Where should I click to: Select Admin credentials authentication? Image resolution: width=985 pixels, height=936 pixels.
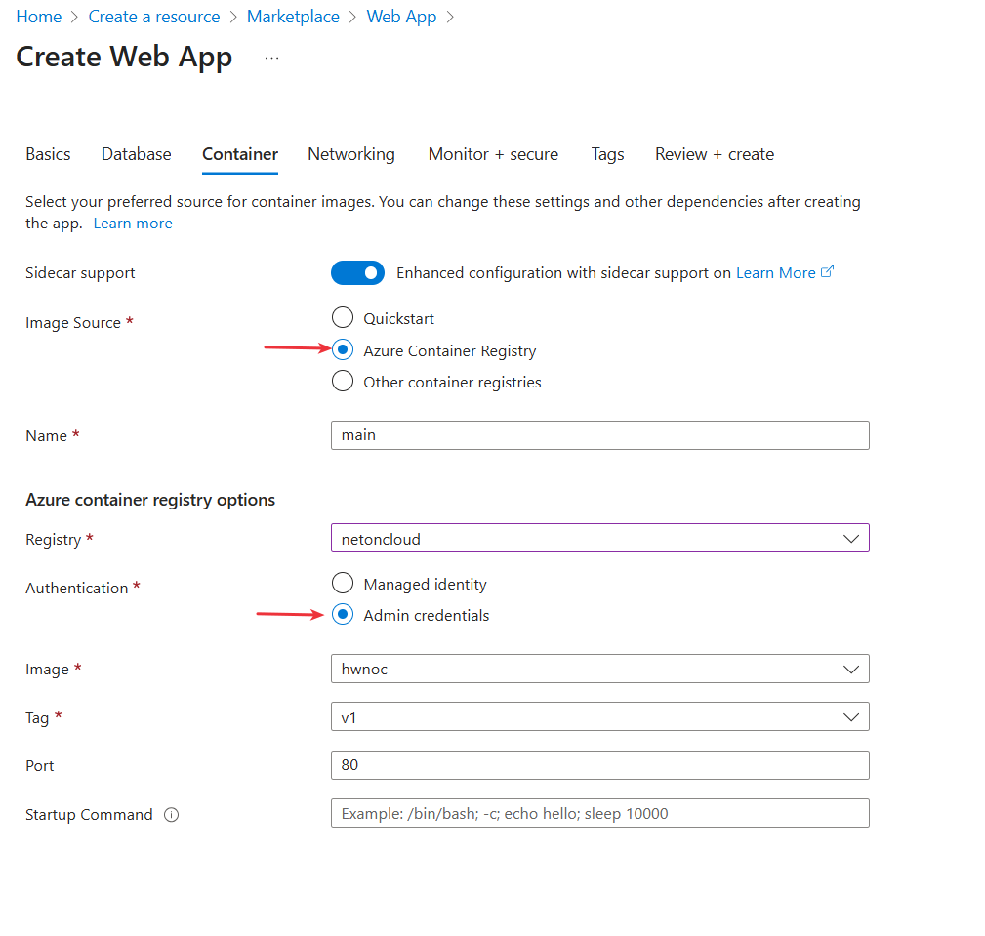[343, 615]
